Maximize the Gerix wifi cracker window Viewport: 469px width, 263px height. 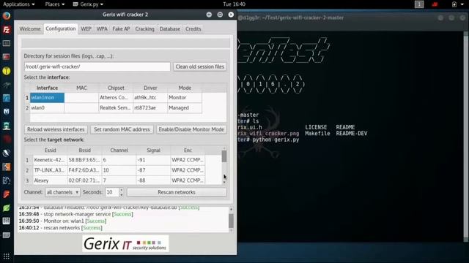click(220, 15)
